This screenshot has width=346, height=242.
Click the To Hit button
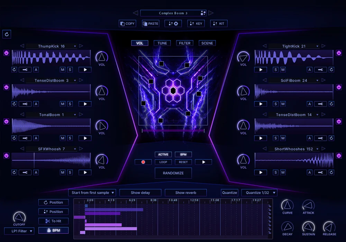[x=53, y=221]
